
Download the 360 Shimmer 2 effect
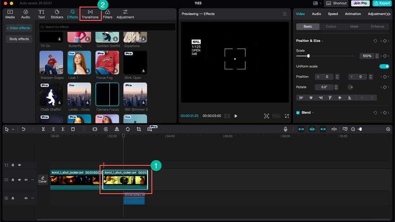click(144, 102)
